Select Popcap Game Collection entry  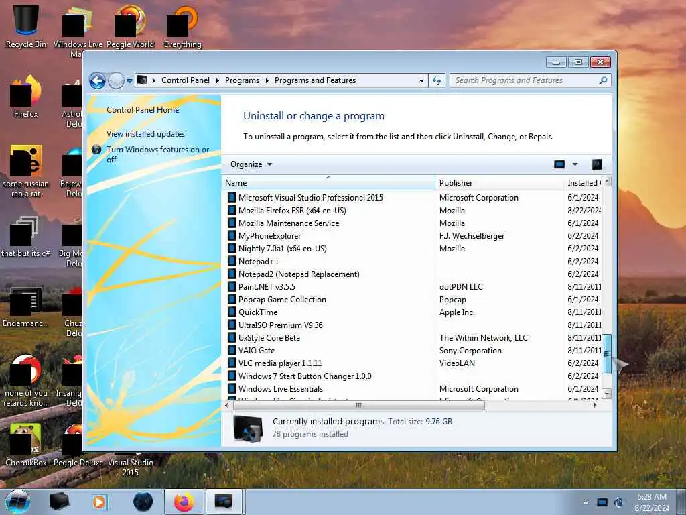point(282,300)
